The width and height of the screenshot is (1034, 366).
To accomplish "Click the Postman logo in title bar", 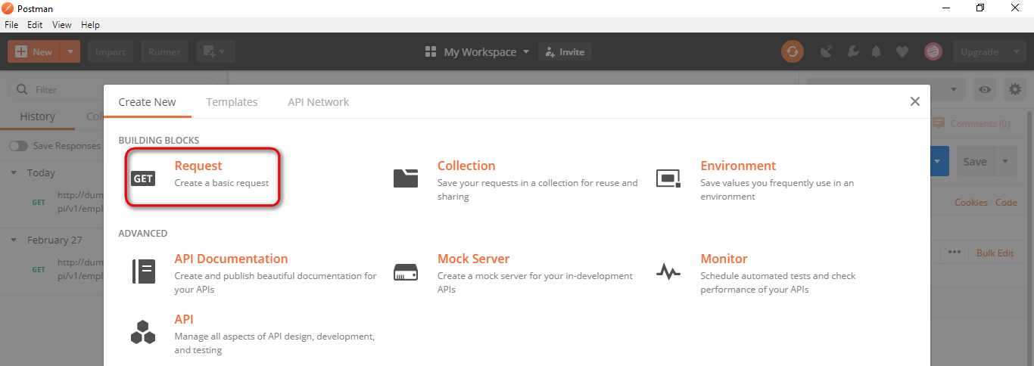I will point(8,8).
